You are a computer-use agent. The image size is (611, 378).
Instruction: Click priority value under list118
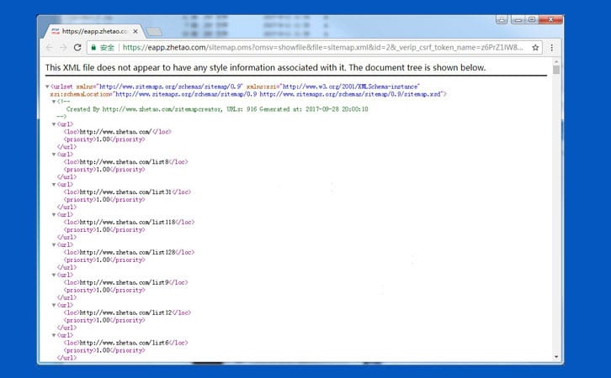104,230
